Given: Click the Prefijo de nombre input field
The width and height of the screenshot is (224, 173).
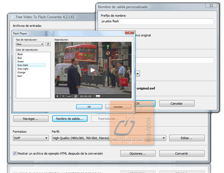Looking at the screenshot, I should tap(157, 21).
